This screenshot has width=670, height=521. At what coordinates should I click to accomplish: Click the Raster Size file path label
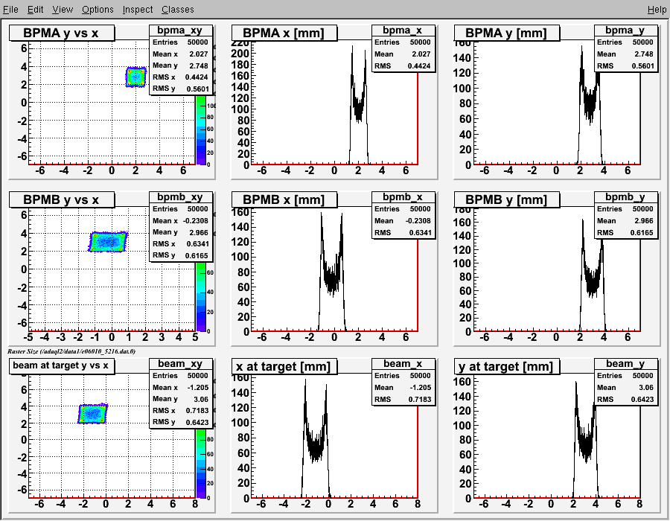click(71, 351)
